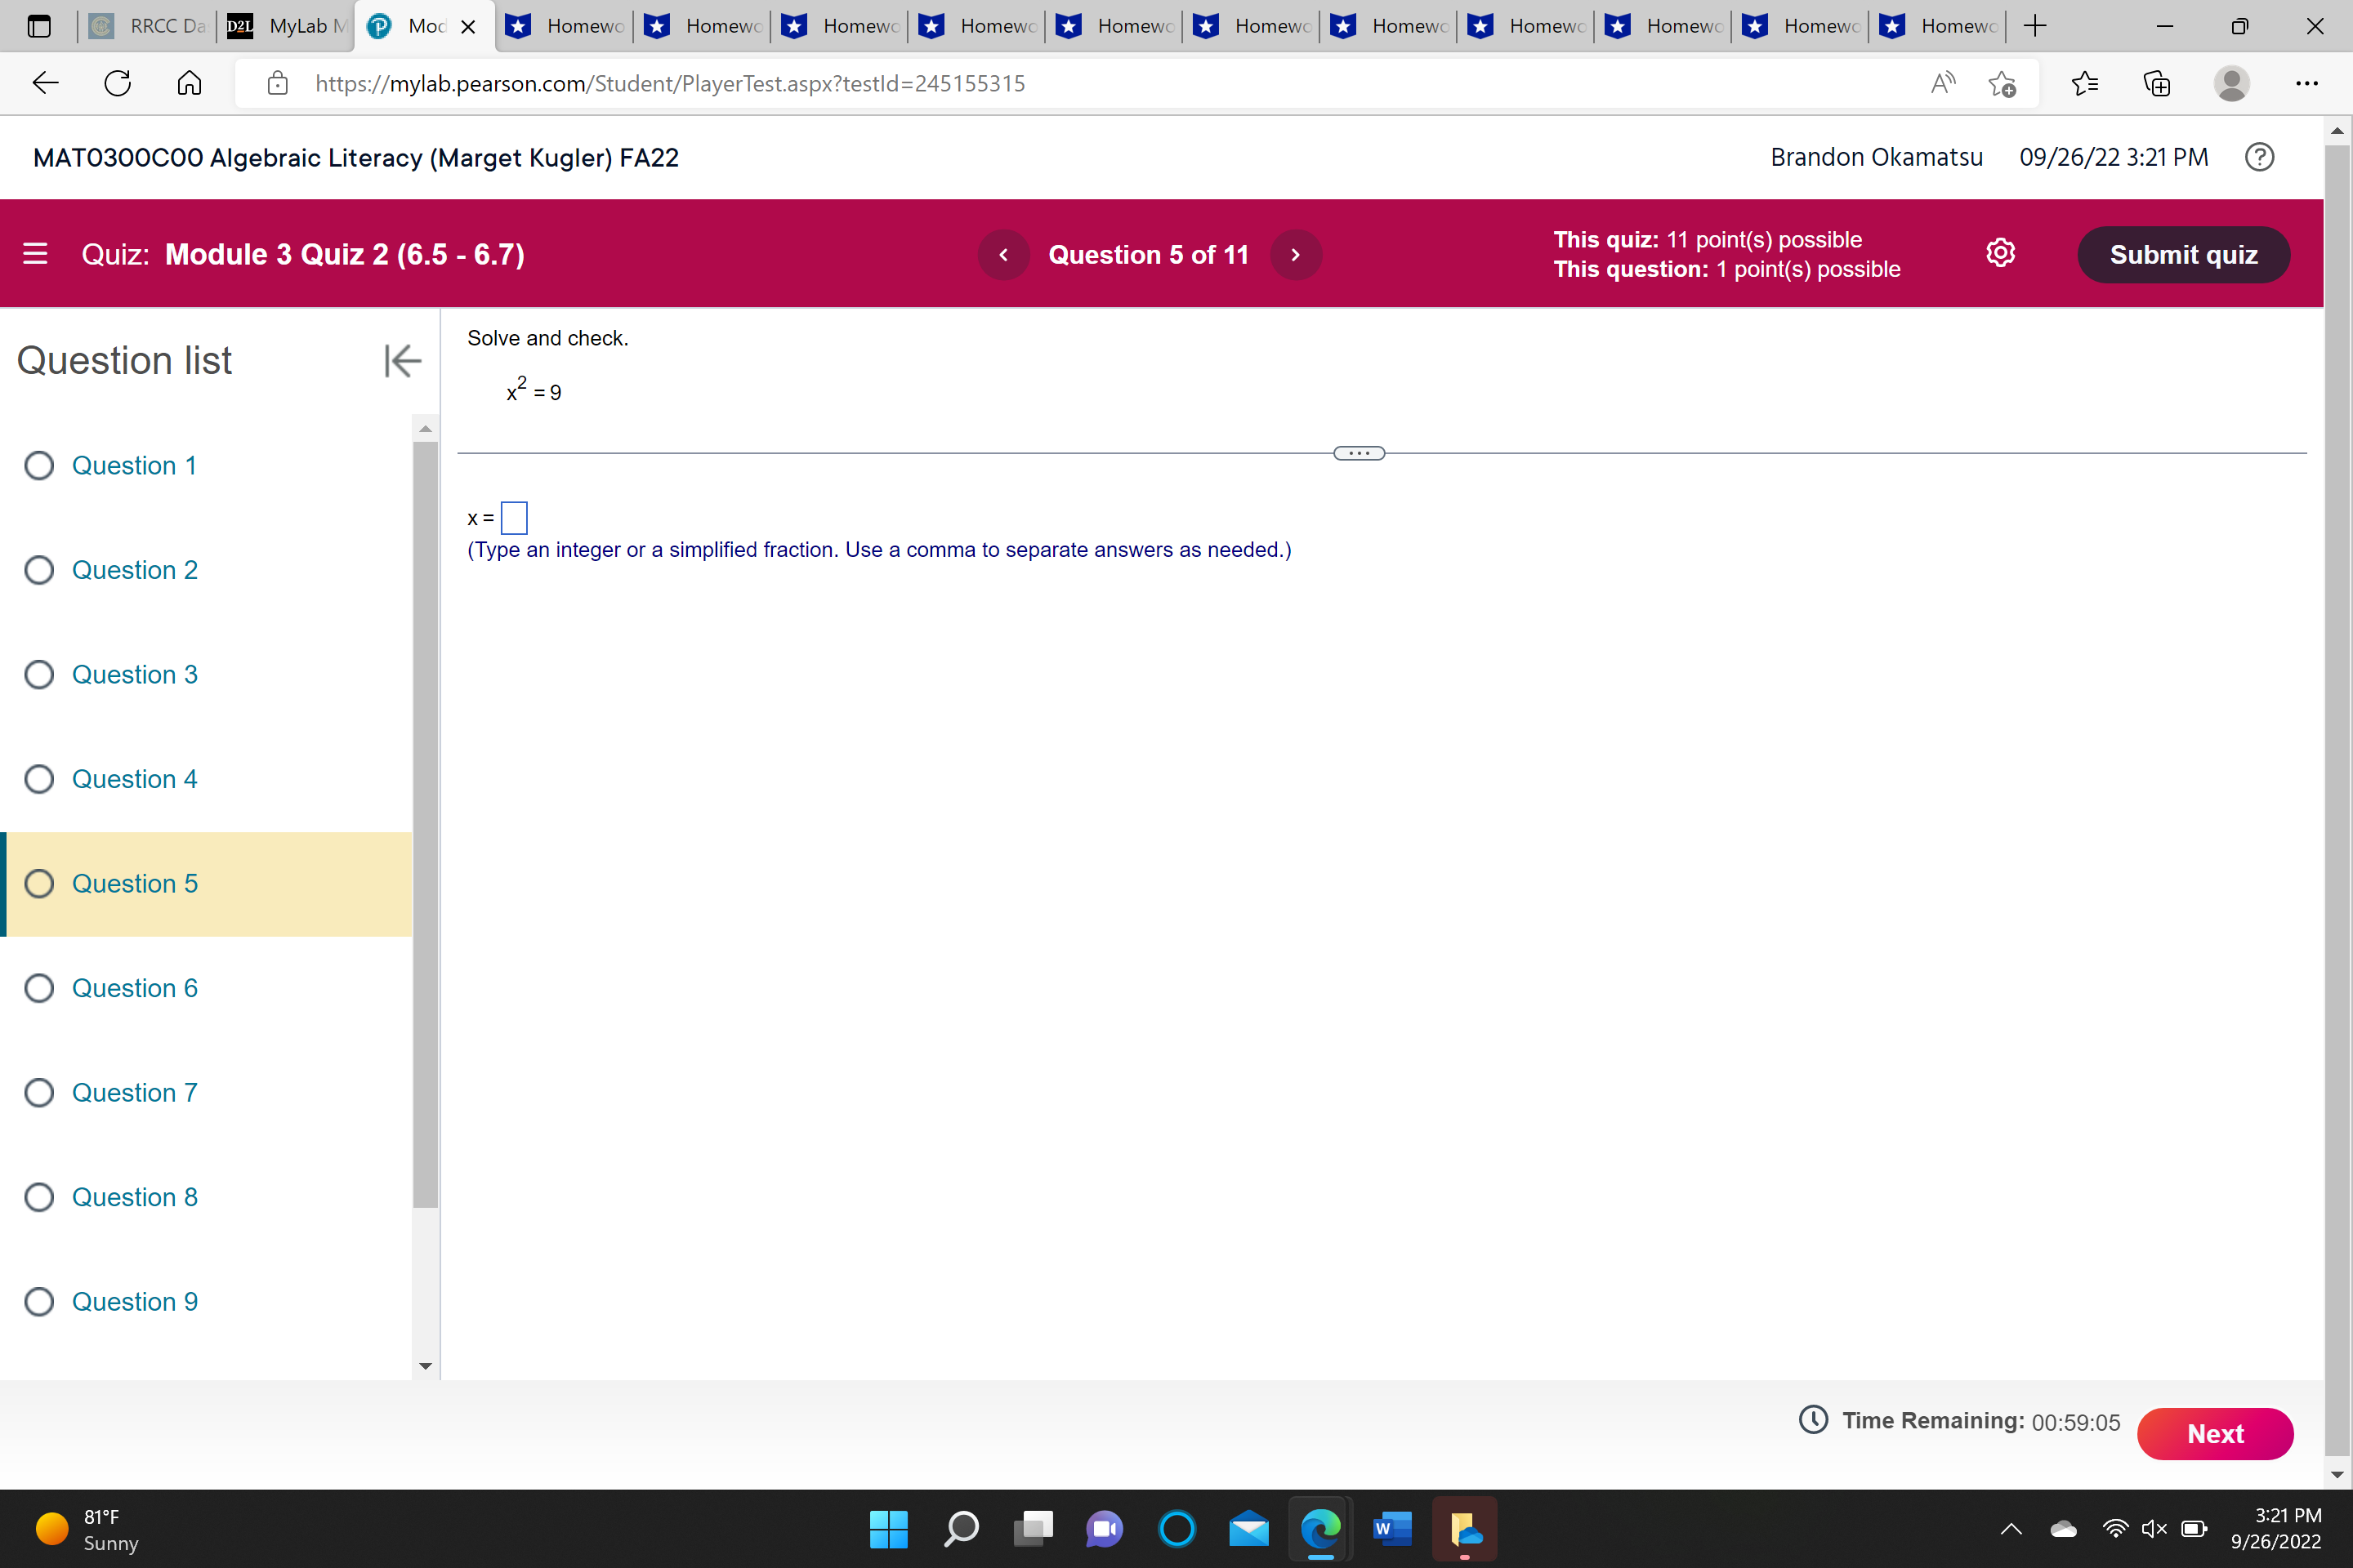Click the browser refresh icon
The image size is (2353, 1568).
point(118,83)
